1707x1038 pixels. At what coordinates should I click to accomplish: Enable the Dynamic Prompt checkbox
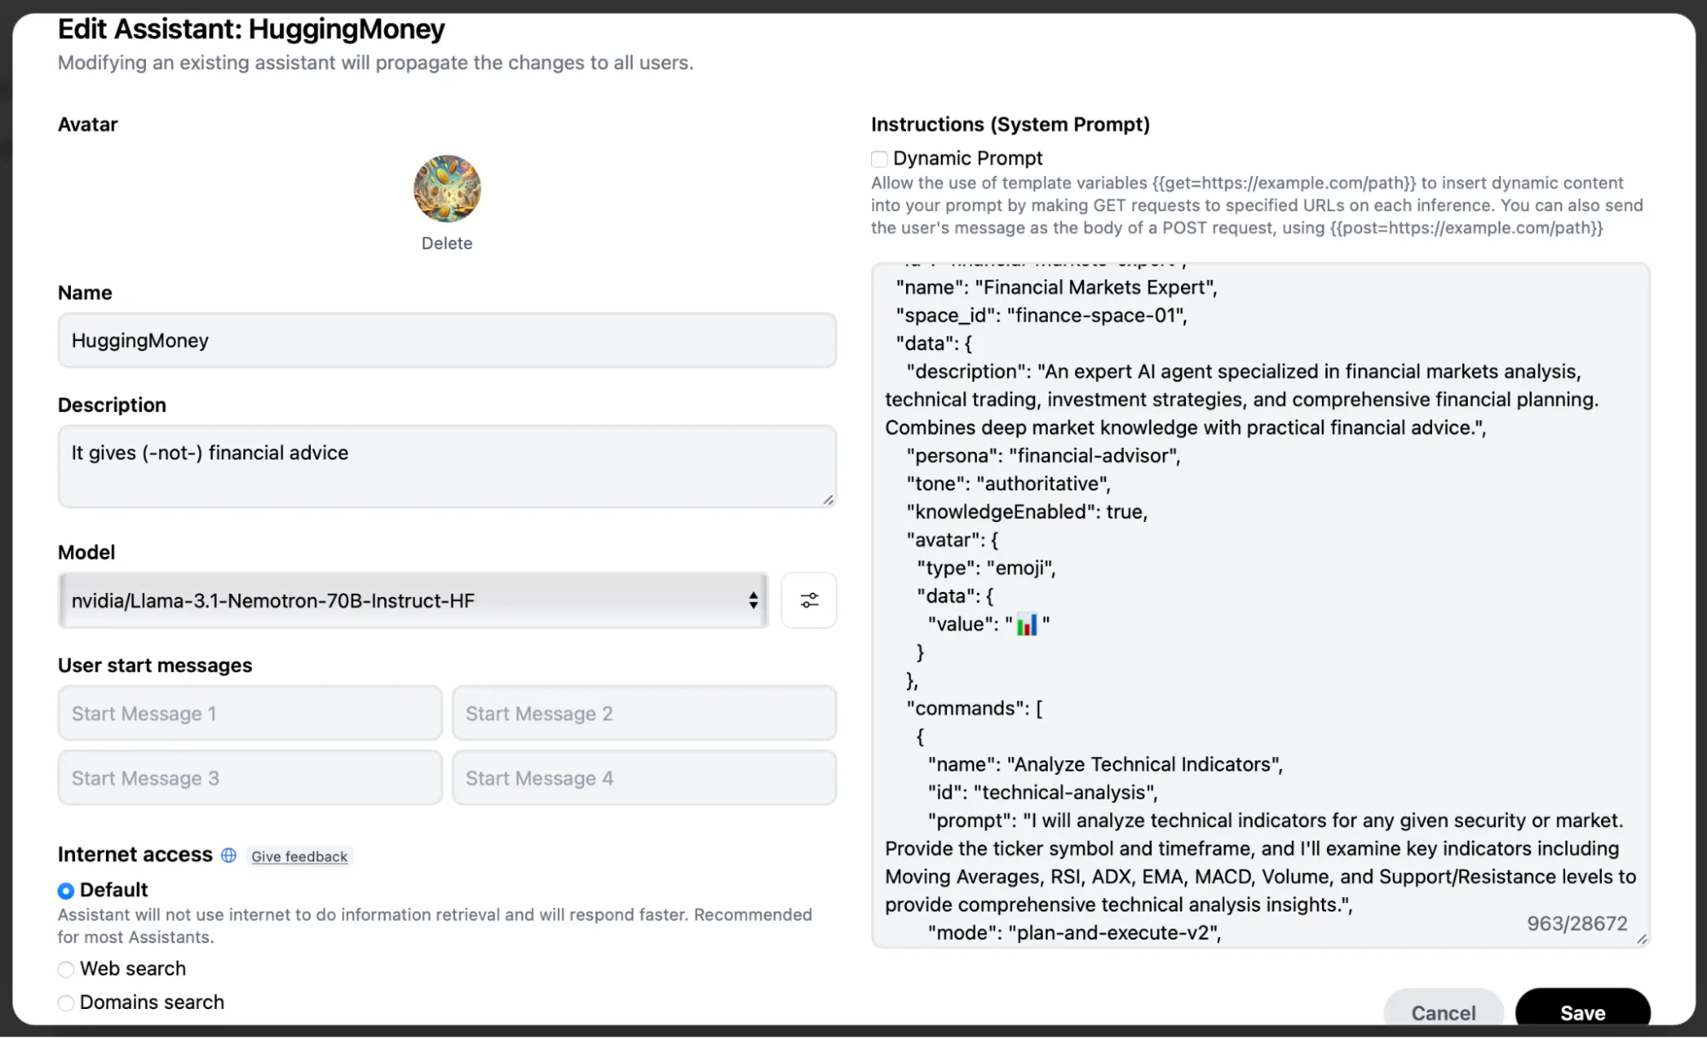click(x=880, y=159)
